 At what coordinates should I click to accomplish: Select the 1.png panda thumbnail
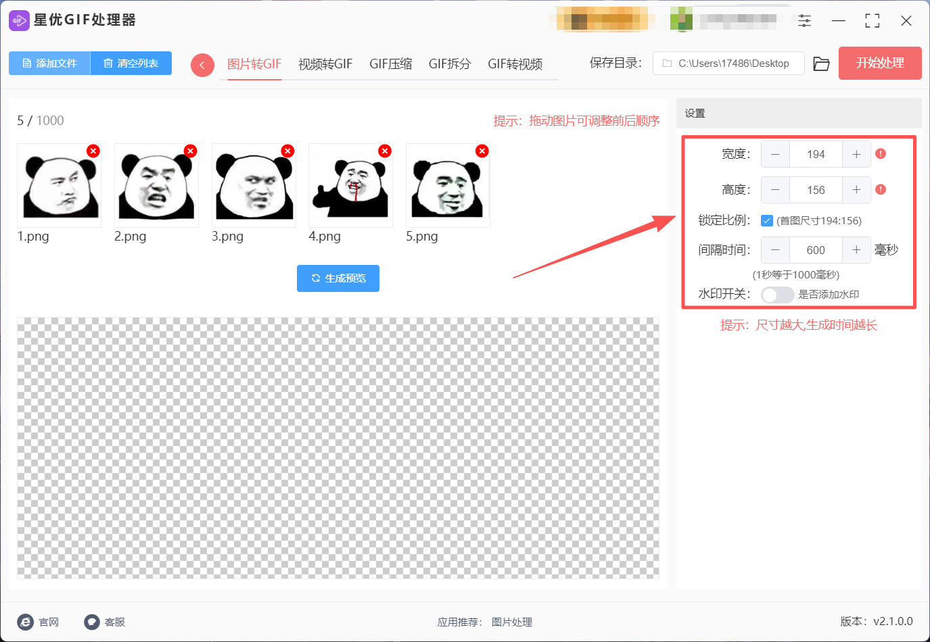pyautogui.click(x=60, y=185)
